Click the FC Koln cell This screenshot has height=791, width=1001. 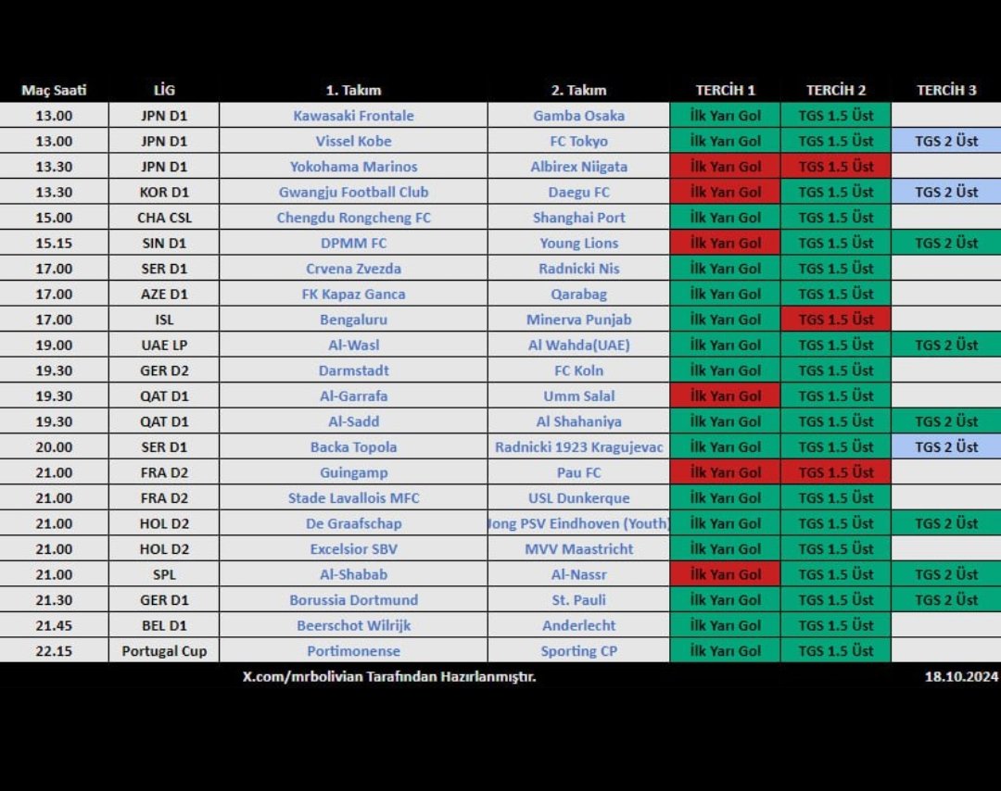point(578,370)
